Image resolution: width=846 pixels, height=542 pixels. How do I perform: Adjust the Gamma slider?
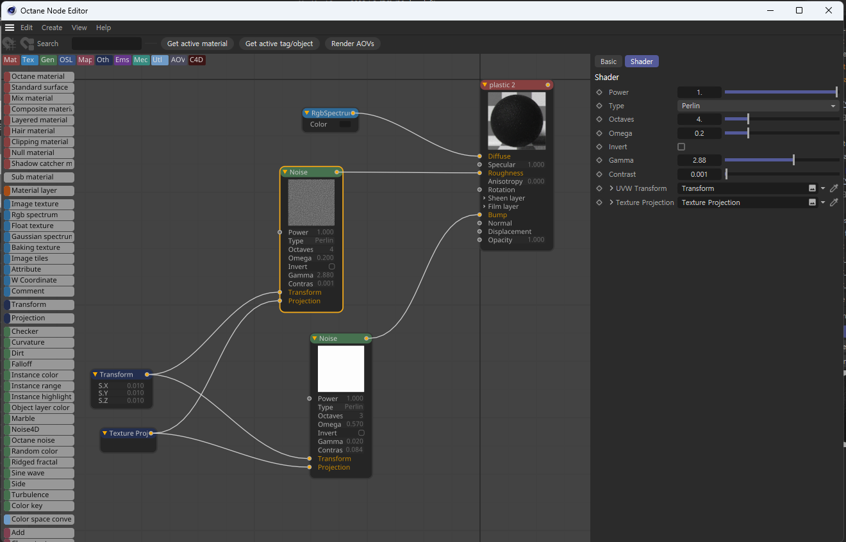(781, 160)
